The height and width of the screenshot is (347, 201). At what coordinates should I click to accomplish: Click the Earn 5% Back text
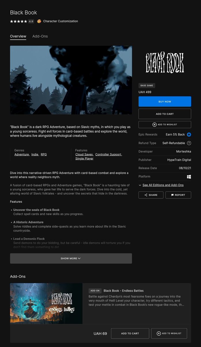pyautogui.click(x=175, y=134)
